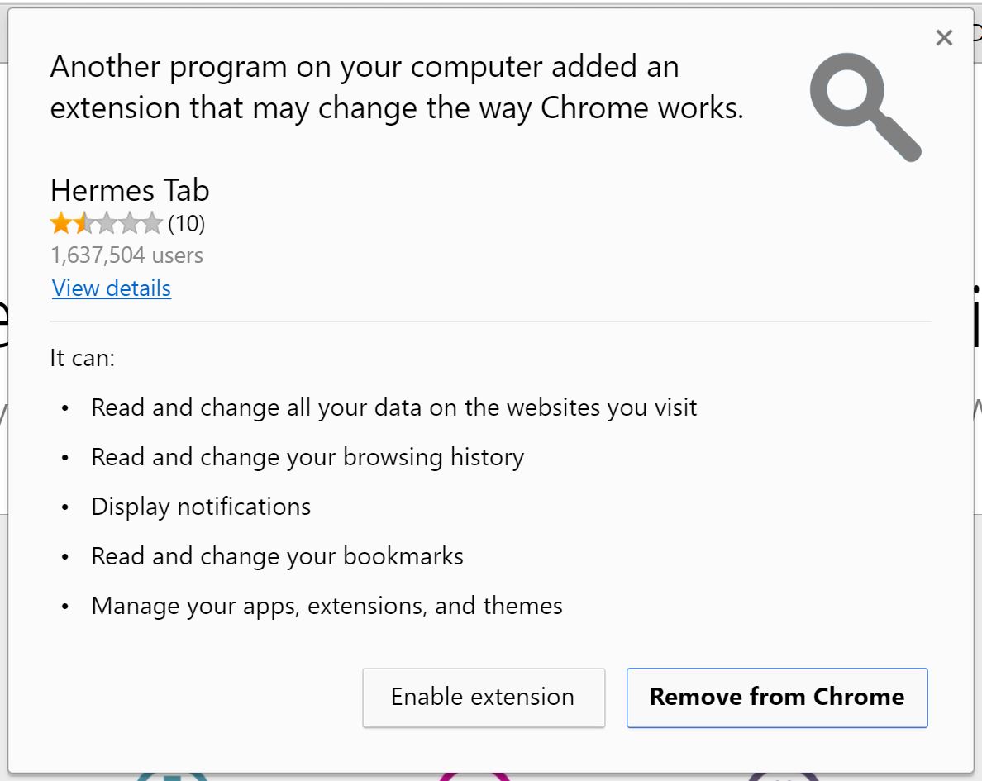Click the teal circle icon behind the dialog
This screenshot has width=982, height=781.
(171, 777)
